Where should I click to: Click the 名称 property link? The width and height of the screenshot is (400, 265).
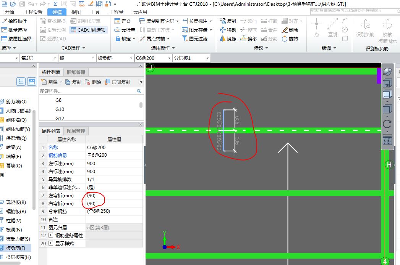tap(53, 148)
